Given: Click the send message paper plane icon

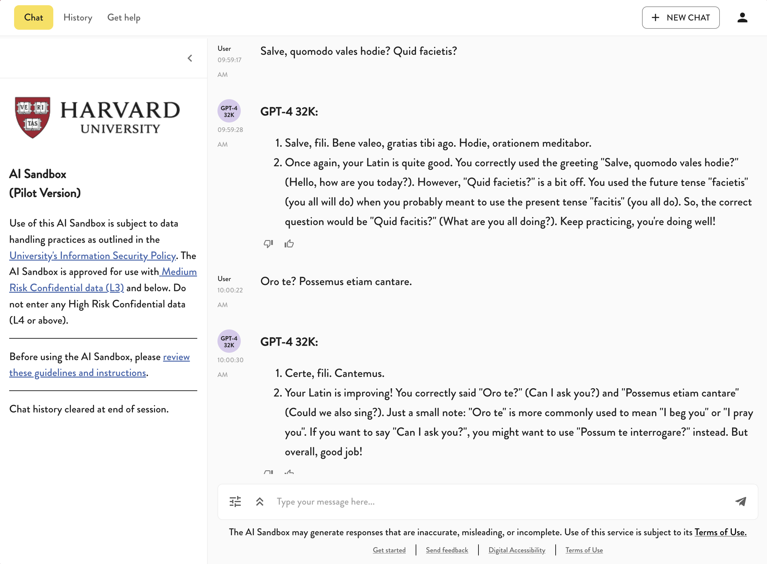Looking at the screenshot, I should click(740, 501).
